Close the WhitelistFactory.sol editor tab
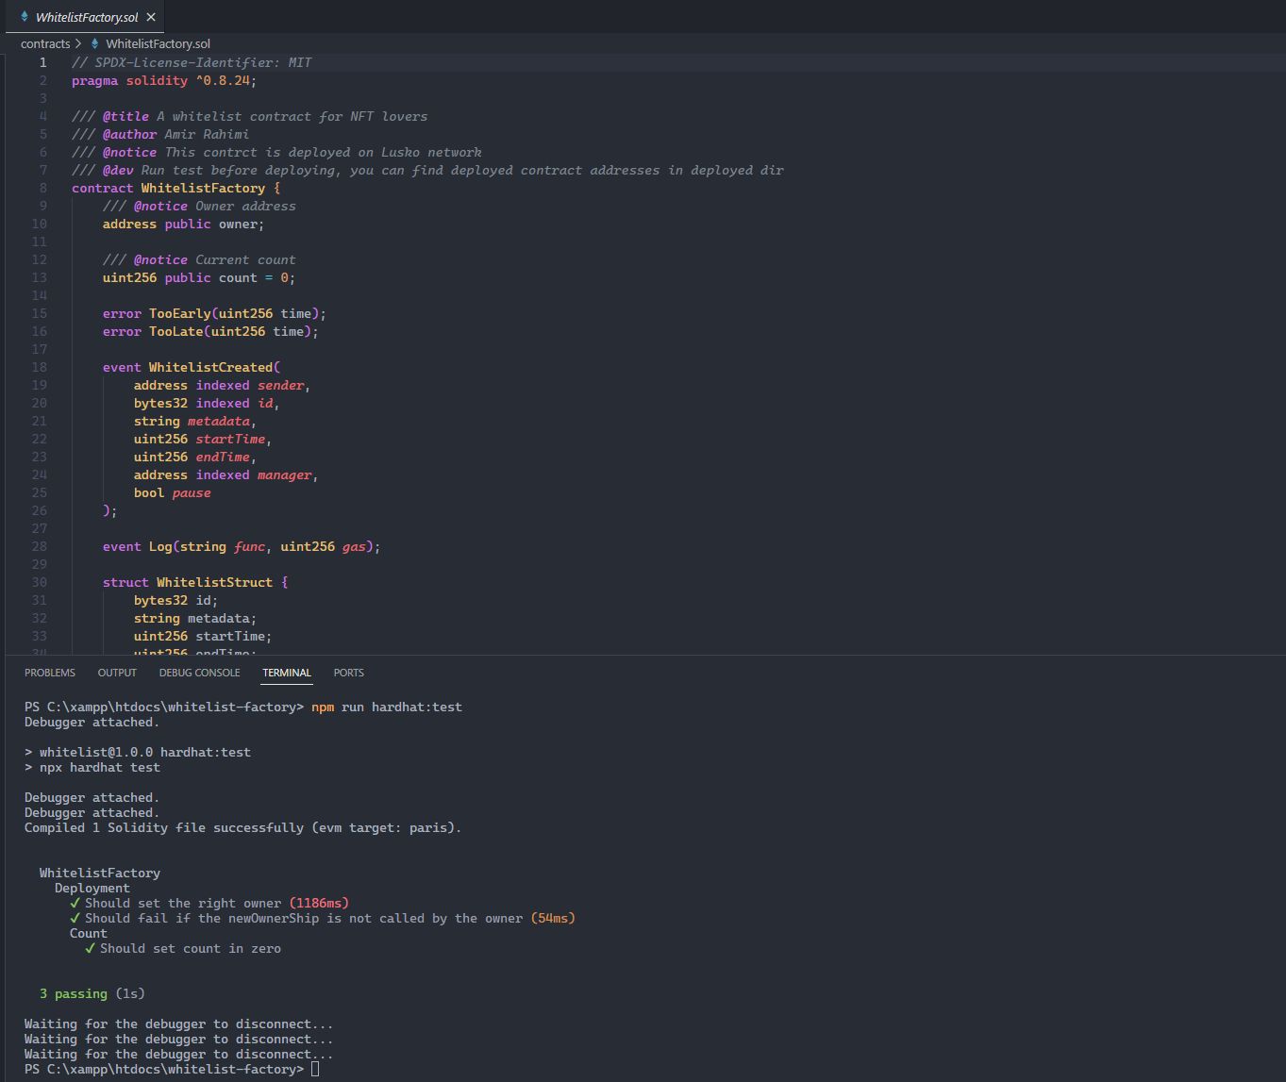 coord(151,17)
